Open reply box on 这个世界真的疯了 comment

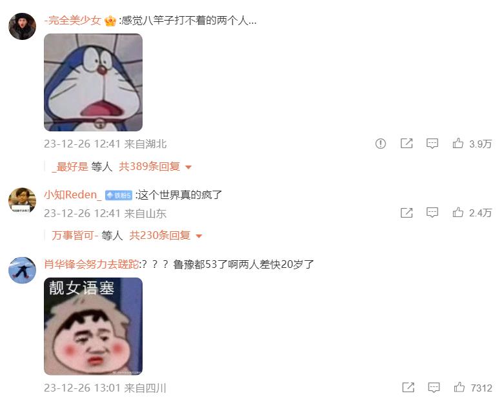point(432,213)
